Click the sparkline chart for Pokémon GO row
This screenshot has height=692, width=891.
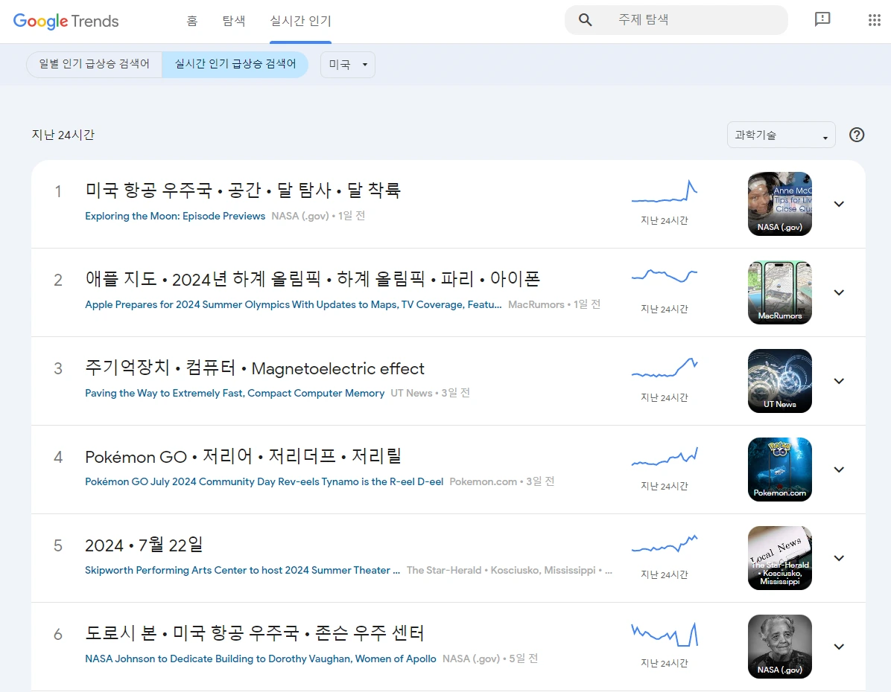pos(665,456)
